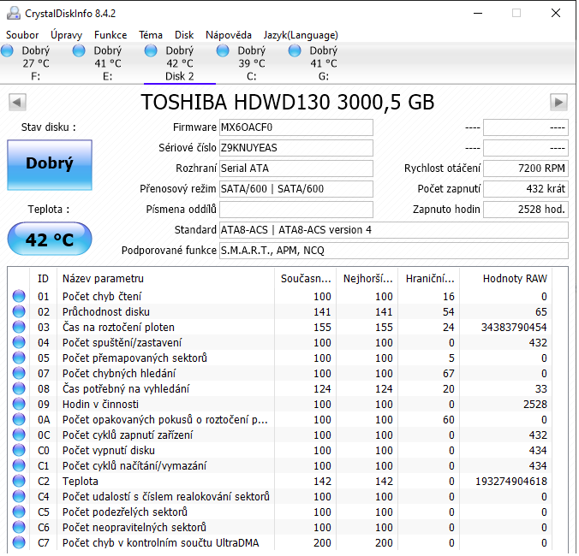
Task: Select drive C: status orb at 39 °C
Action: coord(224,51)
